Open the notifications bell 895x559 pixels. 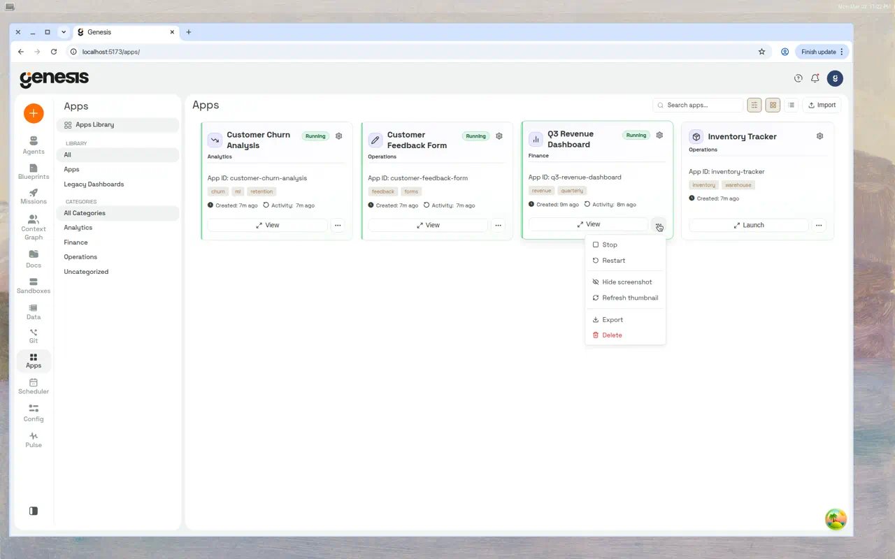tap(815, 78)
